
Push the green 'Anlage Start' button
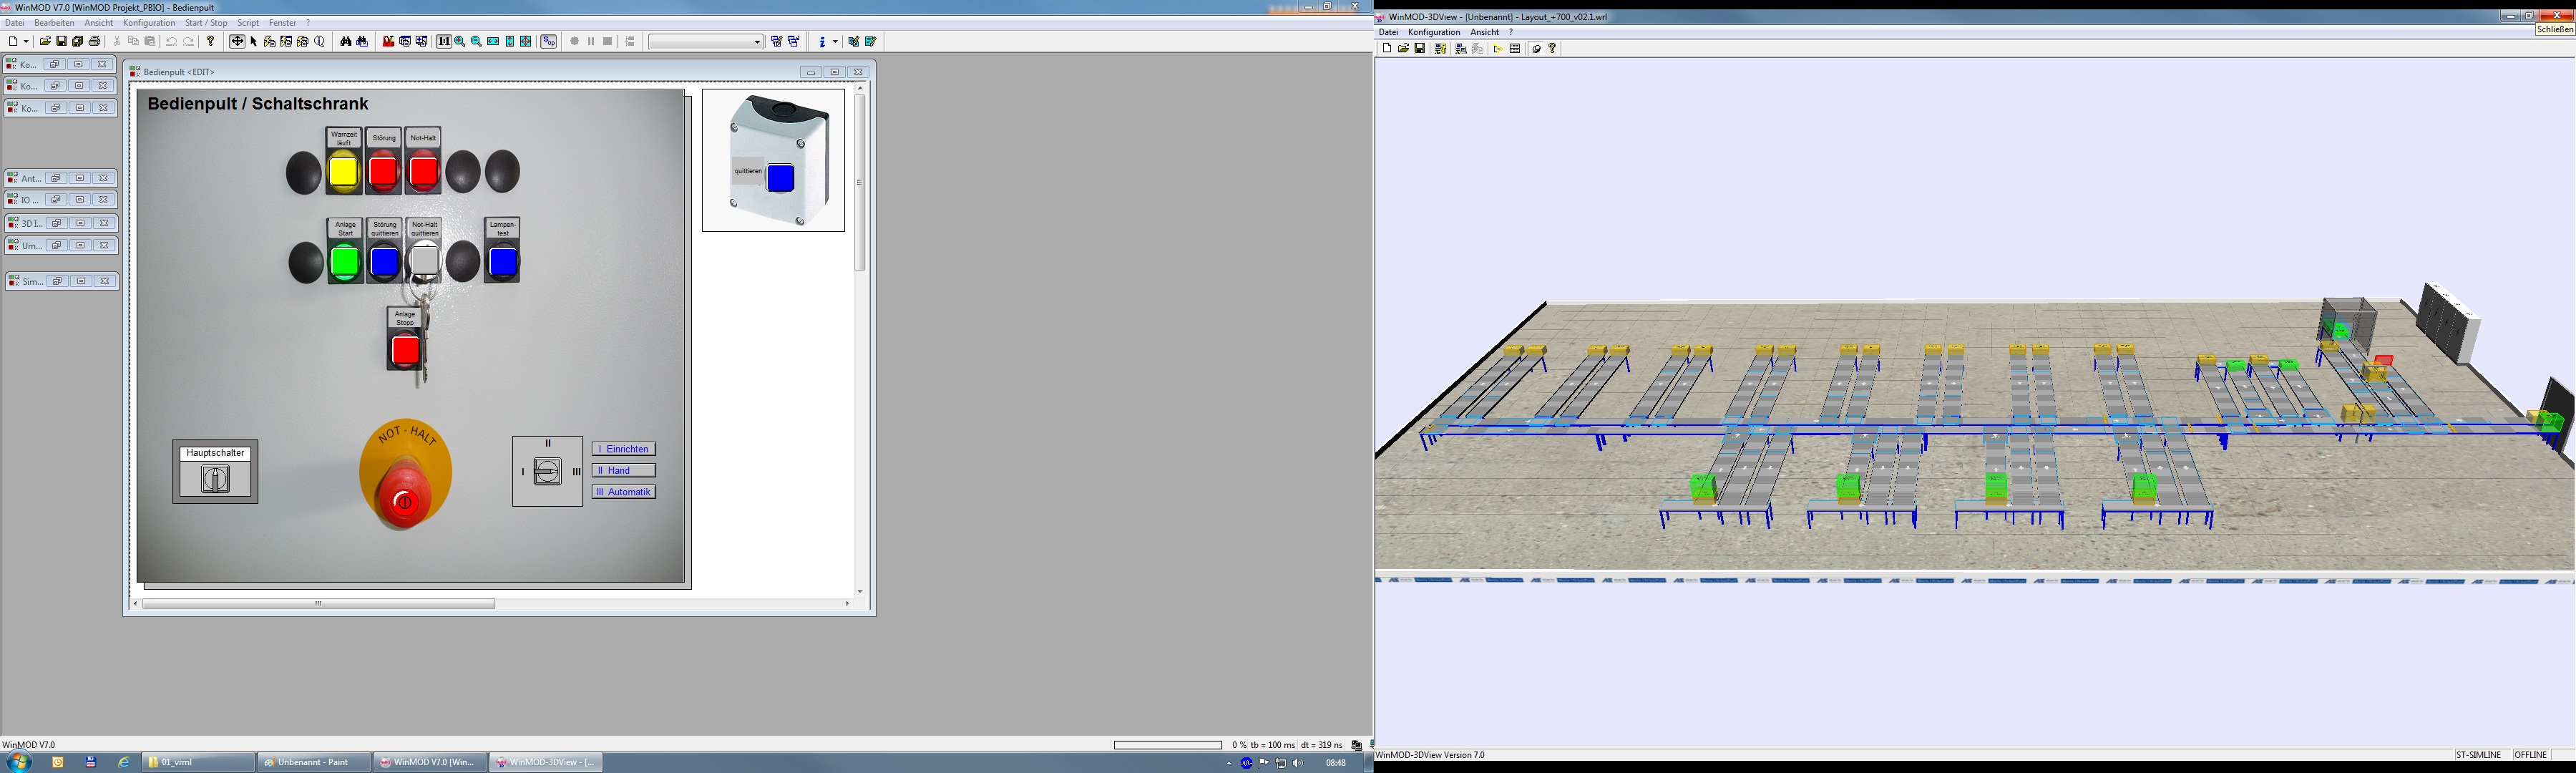[x=345, y=262]
